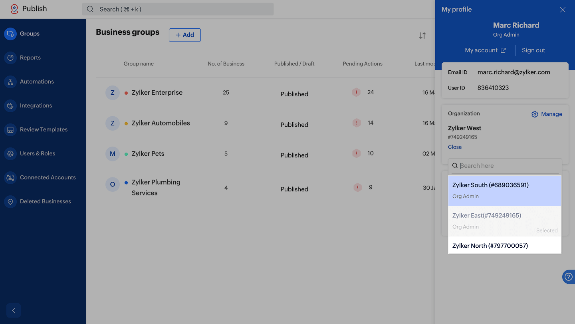This screenshot has width=575, height=324.
Task: Click the sort arrows icon
Action: 422,36
